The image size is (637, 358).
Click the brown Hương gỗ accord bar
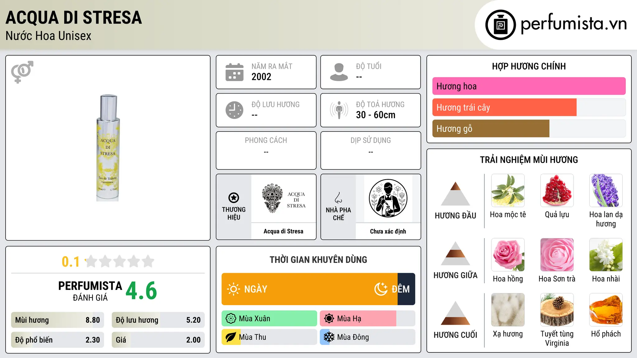(x=491, y=129)
